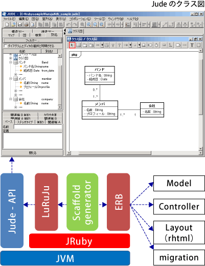
Task: Select the Text T tool
Action: point(192,45)
